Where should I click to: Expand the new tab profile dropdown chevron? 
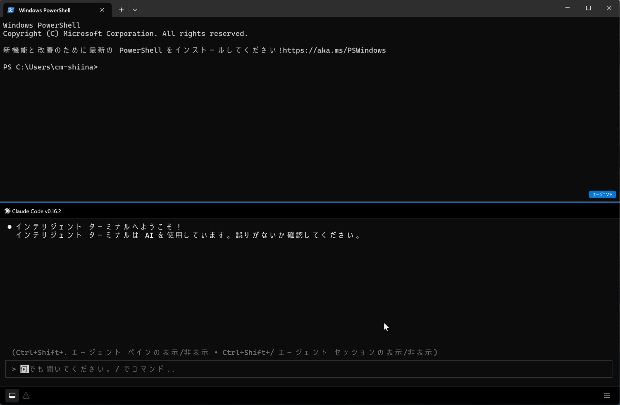tap(135, 10)
